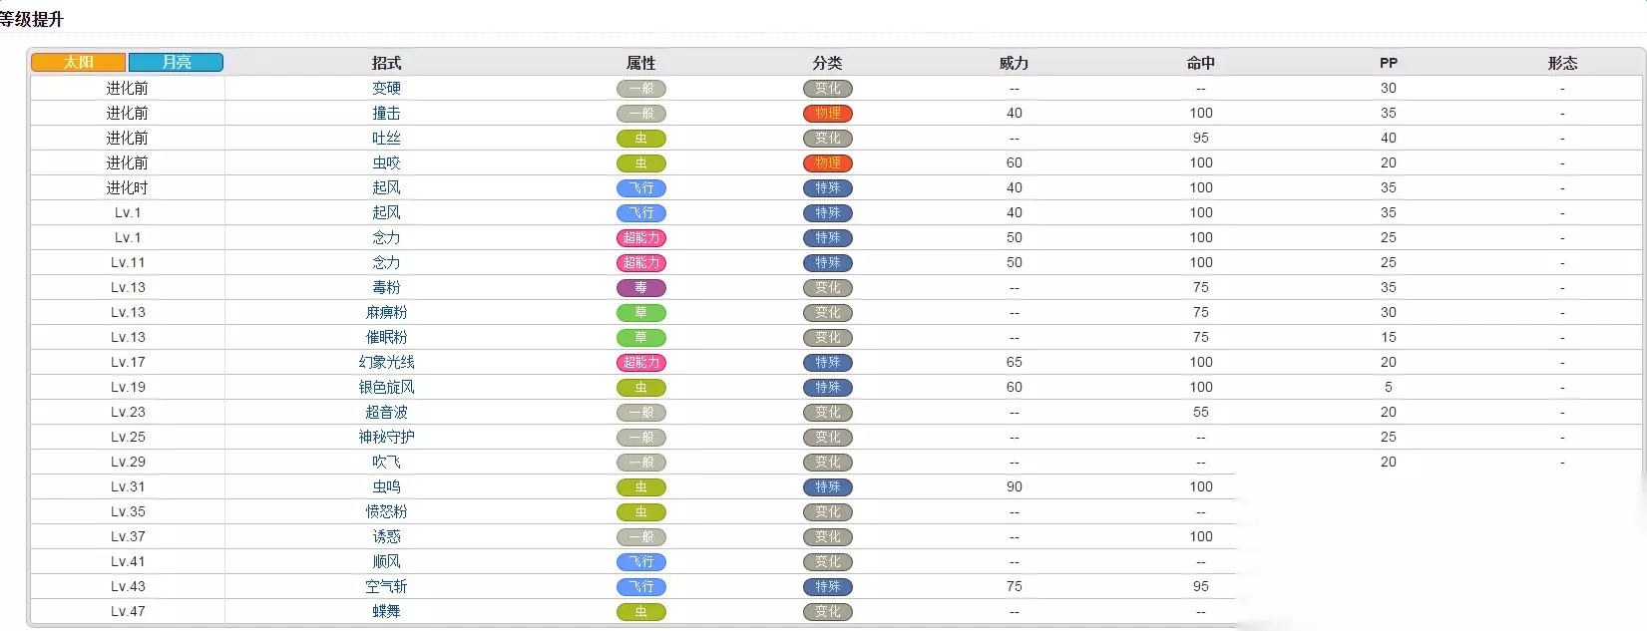Click the 命中 column header
This screenshot has height=631, width=1647.
point(1200,63)
